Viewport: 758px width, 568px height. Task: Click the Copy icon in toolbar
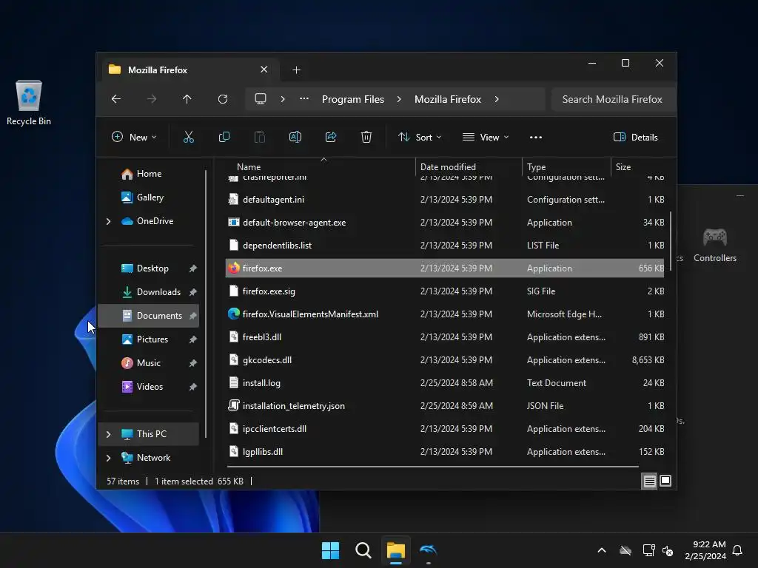point(224,137)
